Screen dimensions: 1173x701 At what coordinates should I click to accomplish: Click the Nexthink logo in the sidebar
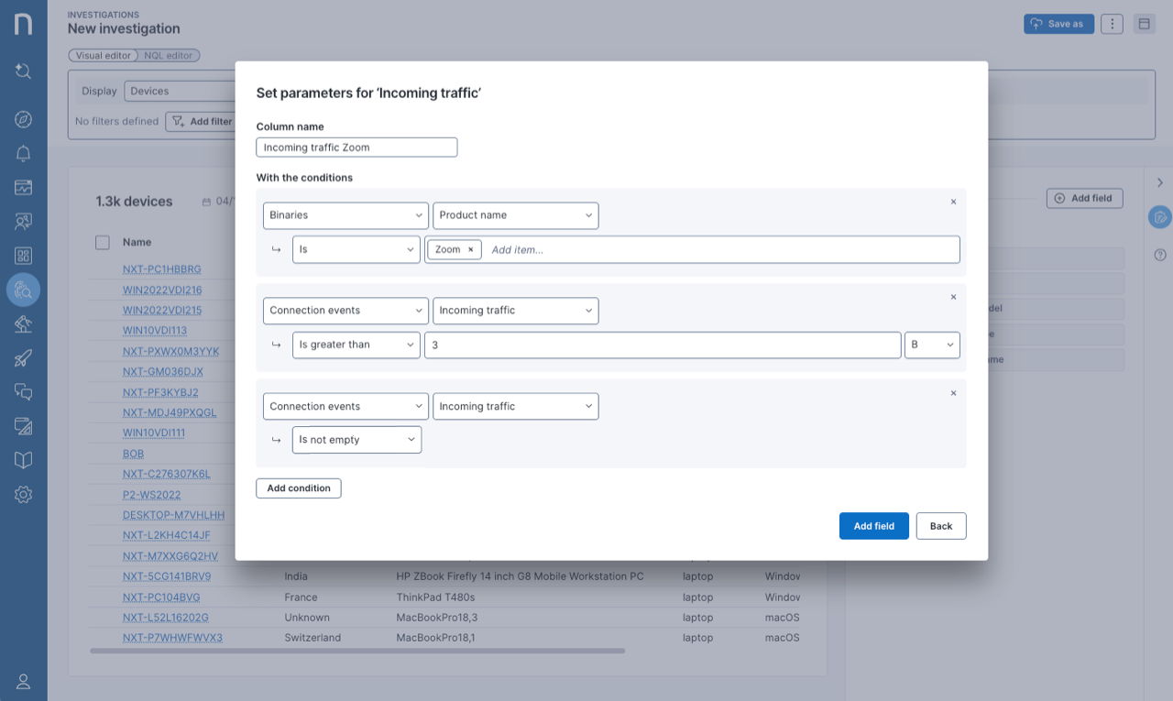coord(23,24)
